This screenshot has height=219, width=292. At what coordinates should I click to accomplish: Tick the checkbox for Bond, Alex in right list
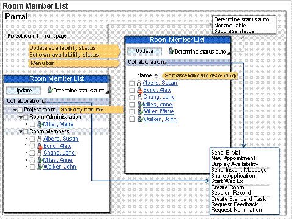click(x=132, y=91)
